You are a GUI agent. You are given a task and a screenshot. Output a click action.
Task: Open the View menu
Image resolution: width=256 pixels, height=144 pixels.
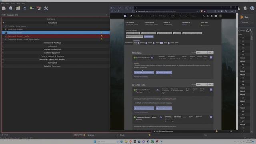tap(7, 4)
